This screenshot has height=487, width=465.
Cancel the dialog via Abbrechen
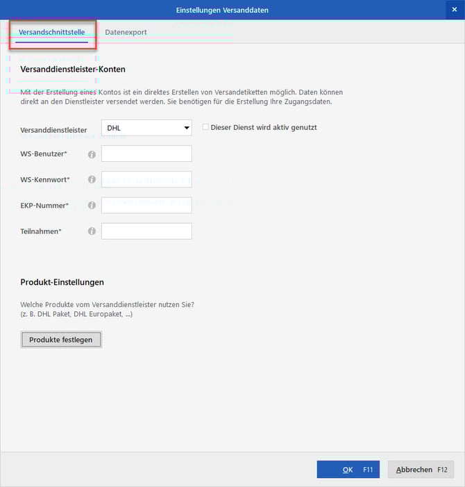[421, 470]
